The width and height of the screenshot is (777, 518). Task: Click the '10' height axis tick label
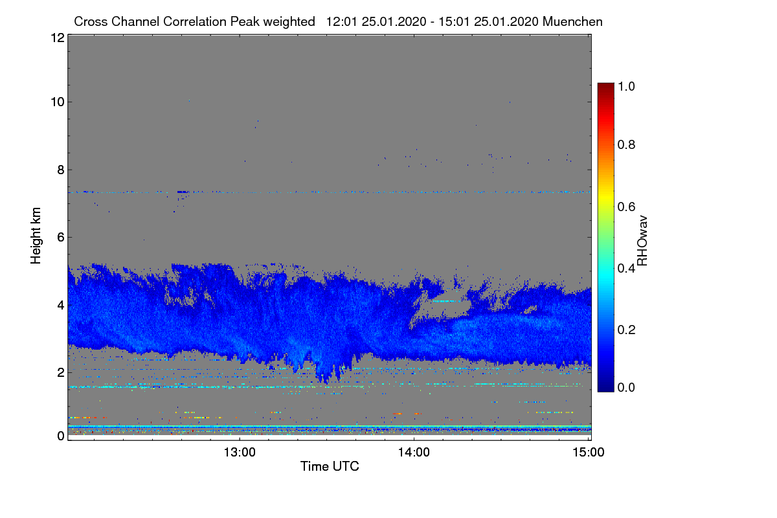point(56,102)
